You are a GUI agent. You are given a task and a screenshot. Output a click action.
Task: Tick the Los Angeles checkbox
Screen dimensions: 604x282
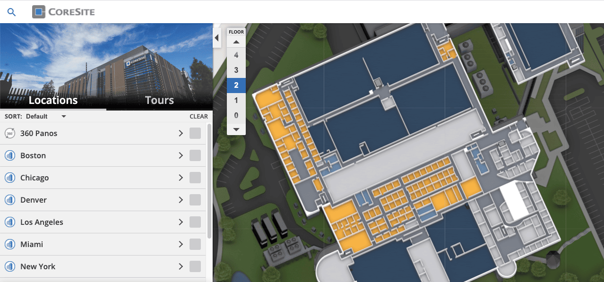click(x=195, y=222)
